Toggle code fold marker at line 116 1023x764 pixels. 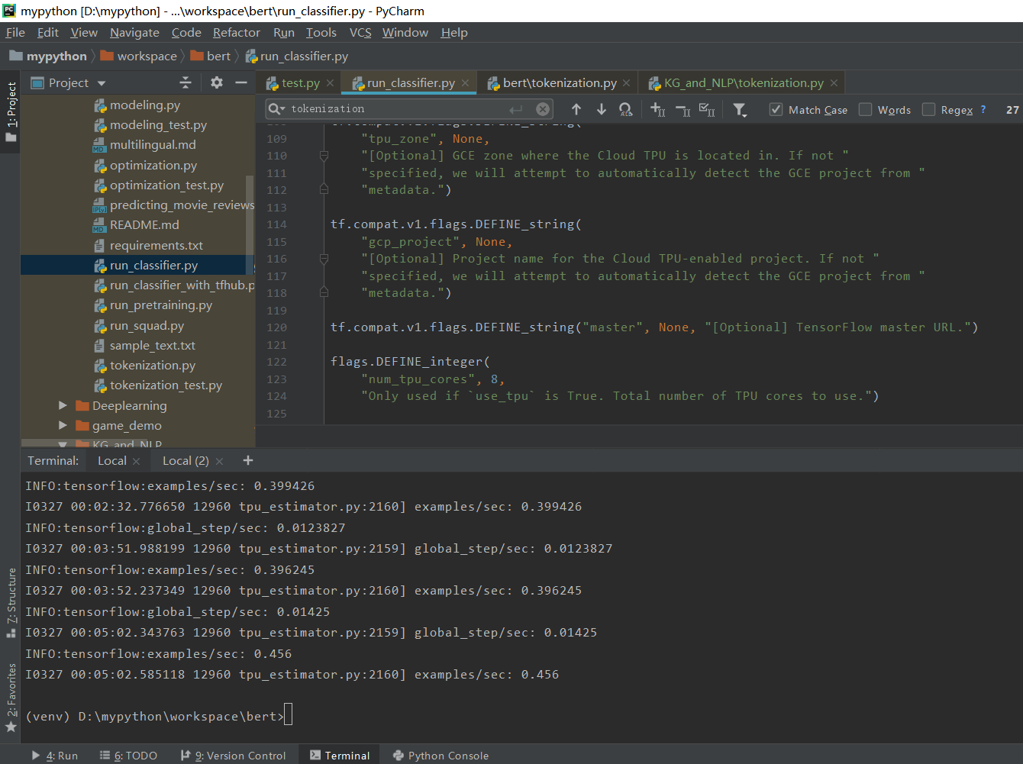pyautogui.click(x=324, y=259)
